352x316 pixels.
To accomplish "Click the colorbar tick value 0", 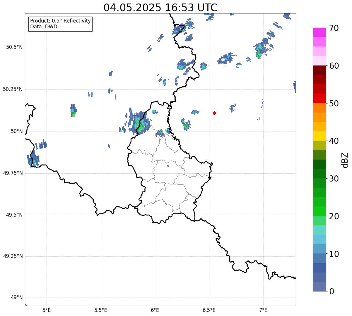I will [332, 291].
